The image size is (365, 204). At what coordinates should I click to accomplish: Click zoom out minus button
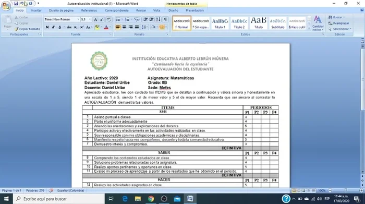[x=330, y=190]
